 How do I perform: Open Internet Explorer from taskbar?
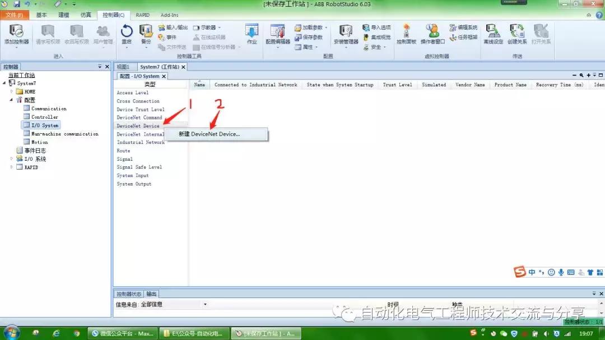click(x=56, y=333)
